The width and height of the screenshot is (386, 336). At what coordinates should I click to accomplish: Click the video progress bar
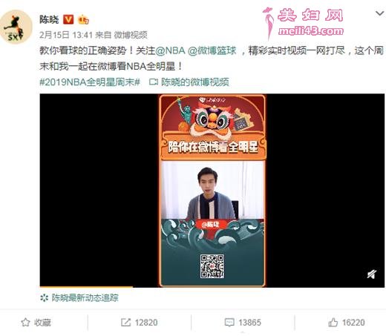coord(212,287)
